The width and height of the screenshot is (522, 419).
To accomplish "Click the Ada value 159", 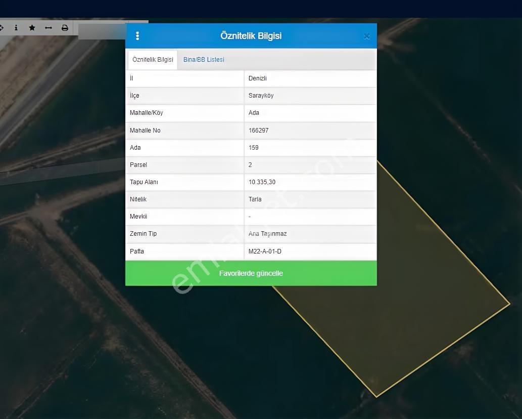I will tap(253, 148).
